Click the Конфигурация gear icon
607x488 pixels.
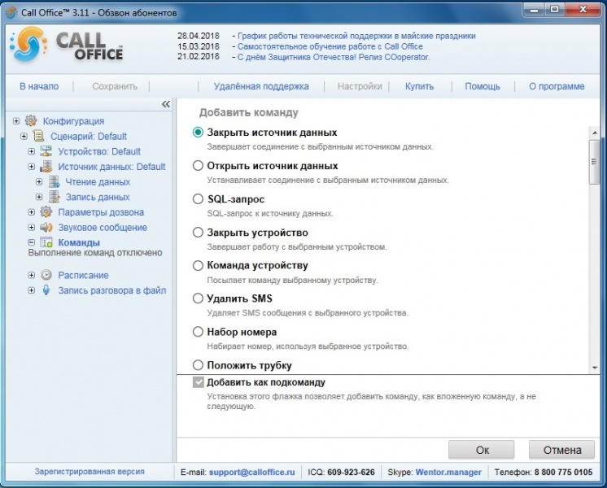pos(31,120)
